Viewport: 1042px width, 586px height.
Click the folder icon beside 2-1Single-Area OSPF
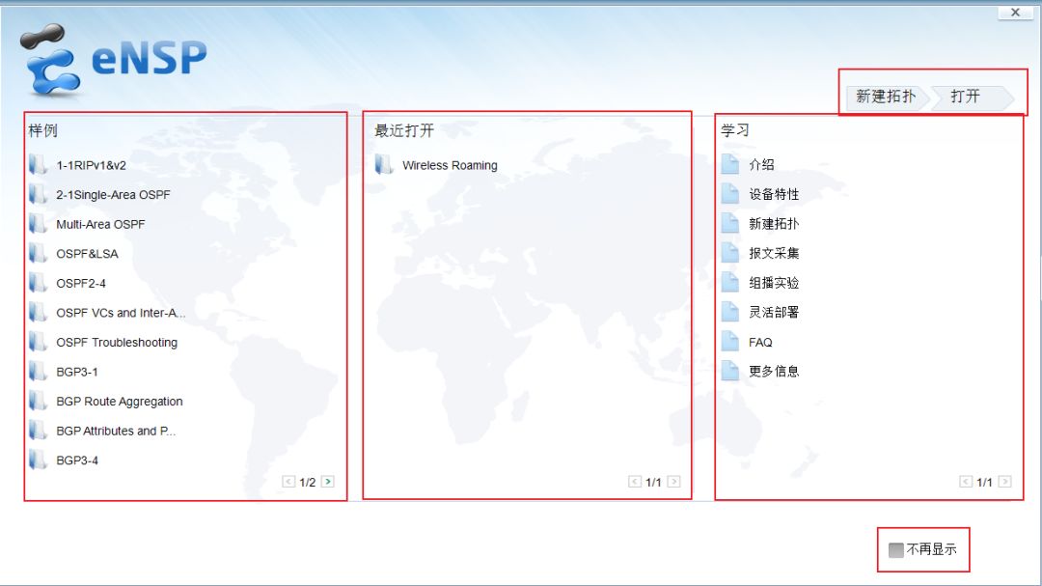click(x=38, y=194)
